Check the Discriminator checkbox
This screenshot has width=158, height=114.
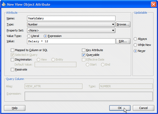12,59
